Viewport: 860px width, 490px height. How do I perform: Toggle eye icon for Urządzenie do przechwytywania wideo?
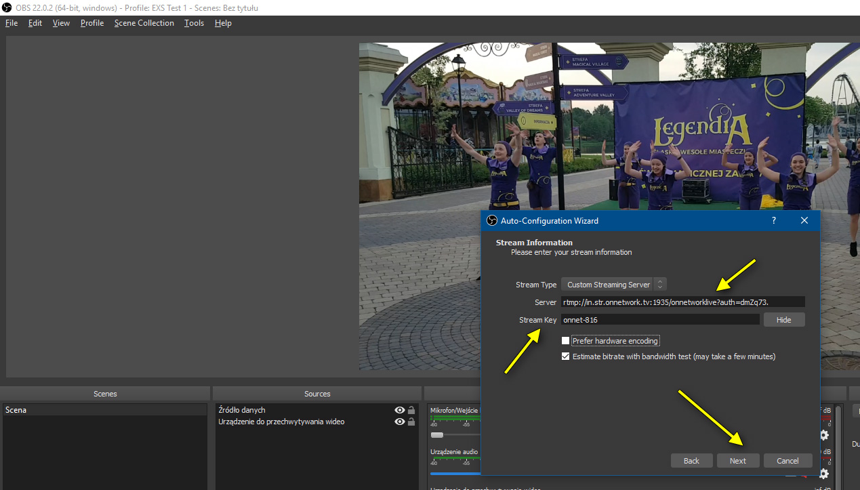(400, 422)
